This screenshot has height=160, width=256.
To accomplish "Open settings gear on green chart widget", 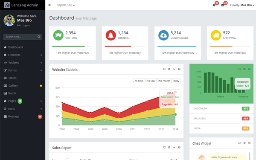I will click(244, 69).
